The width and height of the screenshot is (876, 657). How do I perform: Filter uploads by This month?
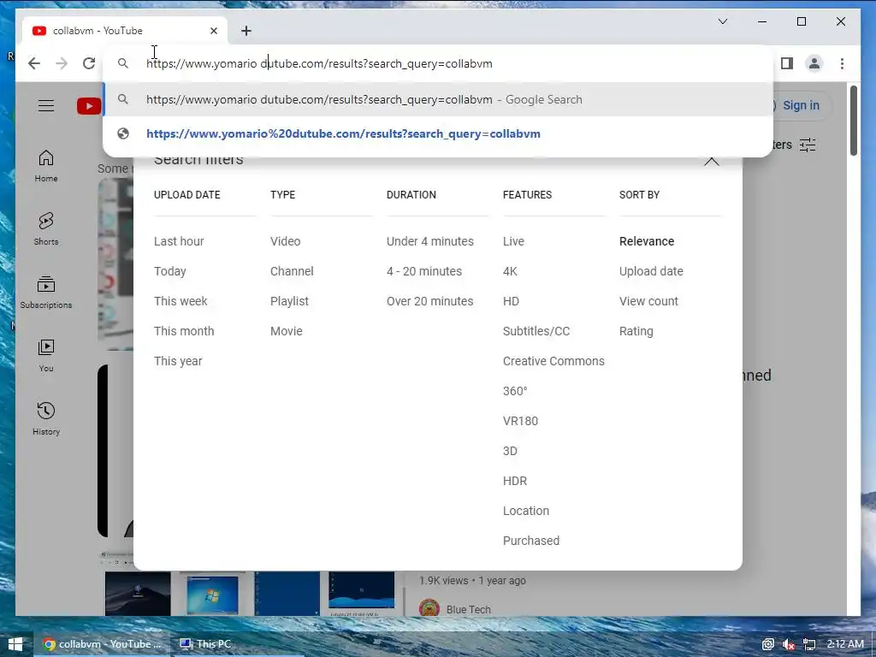[x=184, y=331]
